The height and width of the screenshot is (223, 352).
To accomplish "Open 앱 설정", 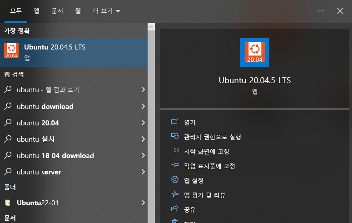I will point(194,180).
